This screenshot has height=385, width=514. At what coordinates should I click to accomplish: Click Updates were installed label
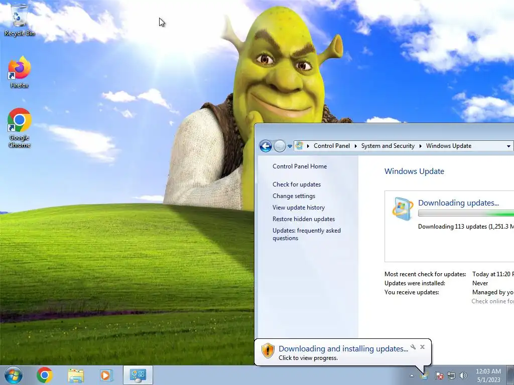tap(415, 283)
